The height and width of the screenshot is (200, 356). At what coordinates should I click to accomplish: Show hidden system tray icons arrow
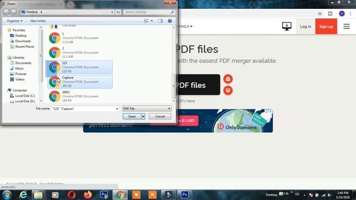pyautogui.click(x=304, y=195)
